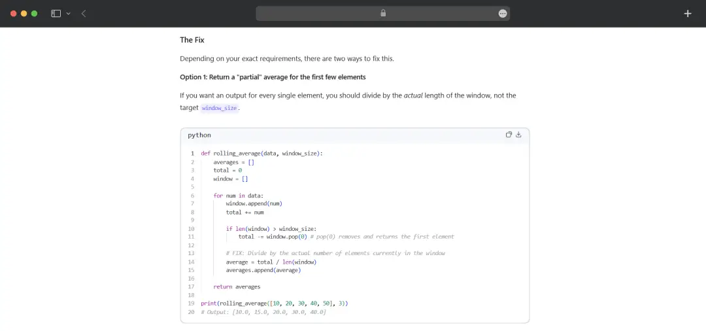Click the "The Fix" heading

pyautogui.click(x=192, y=40)
